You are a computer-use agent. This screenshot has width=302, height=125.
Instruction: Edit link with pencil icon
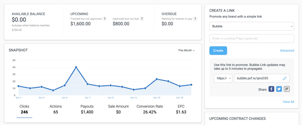pos(285,78)
